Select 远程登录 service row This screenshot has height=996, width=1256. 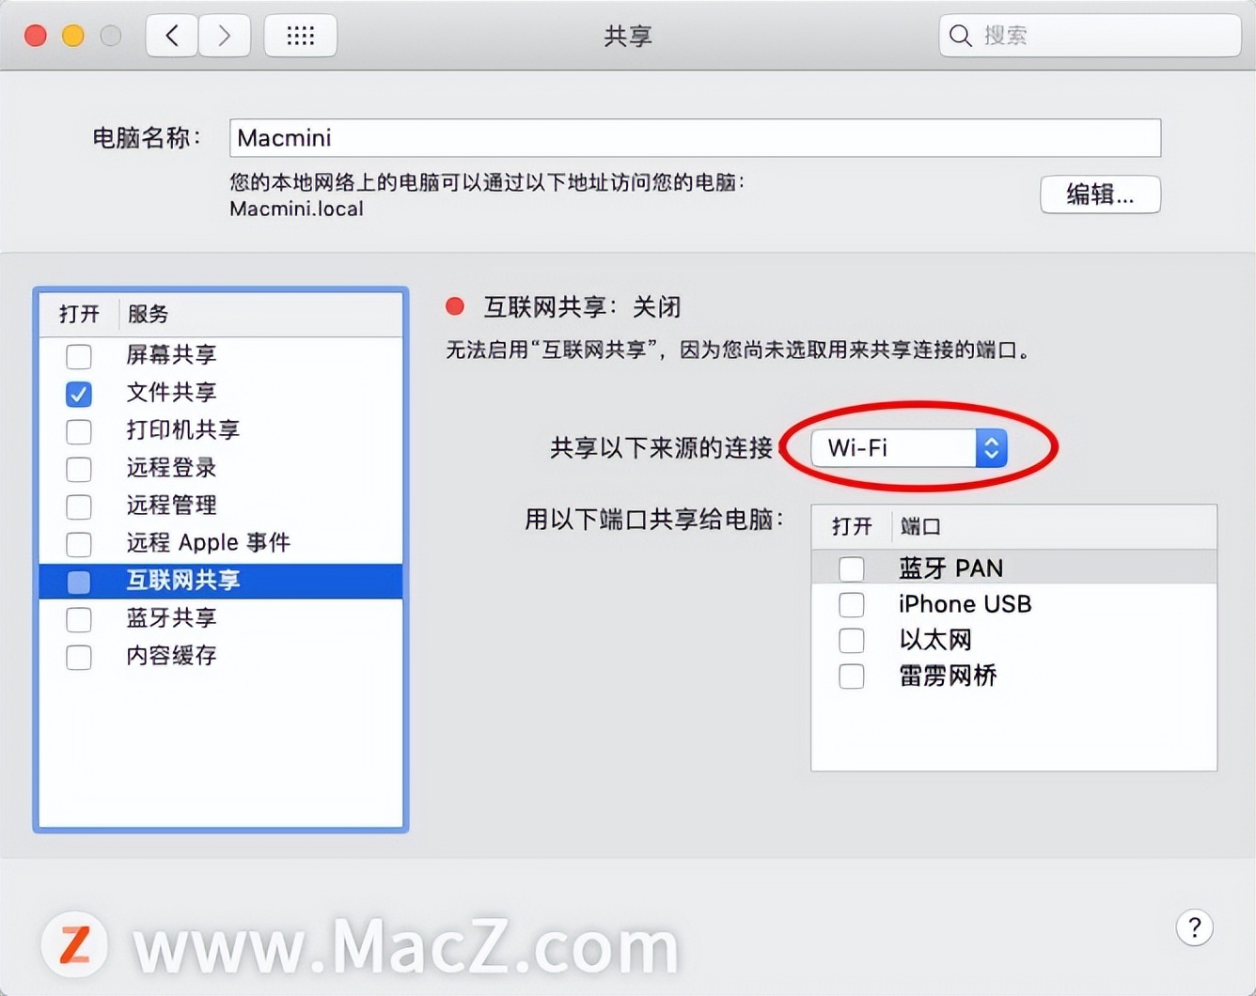[221, 468]
